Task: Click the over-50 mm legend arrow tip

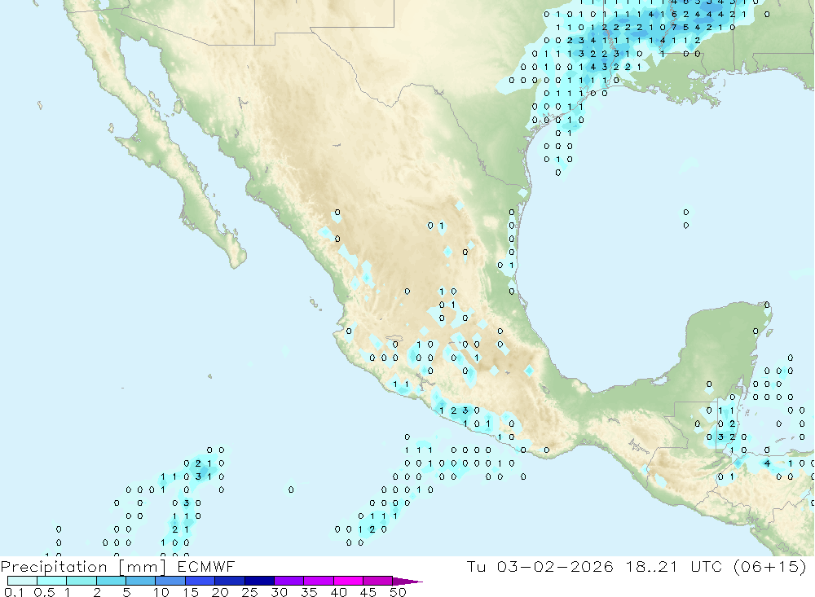Action: point(408,582)
